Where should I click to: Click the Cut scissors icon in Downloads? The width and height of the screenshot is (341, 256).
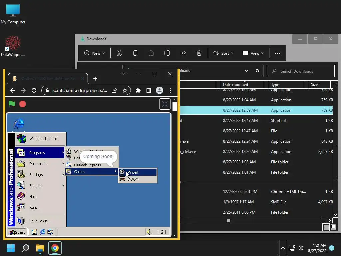point(119,53)
